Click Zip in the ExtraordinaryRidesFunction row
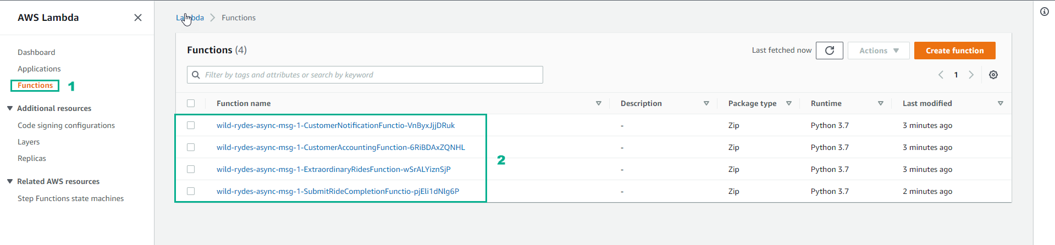 click(x=734, y=169)
